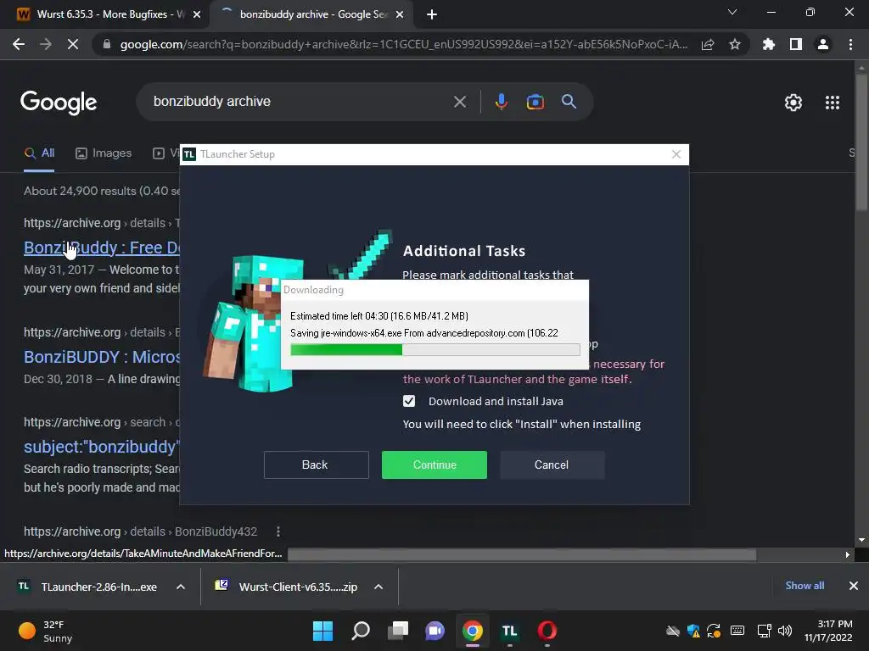Open more options for BonziBuddy432 result
This screenshot has height=651, width=869.
[278, 531]
